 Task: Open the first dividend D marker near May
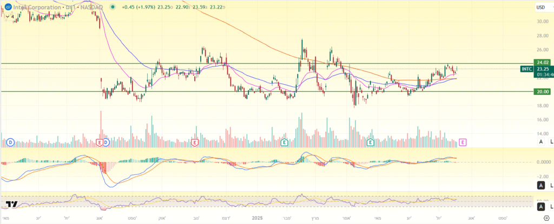10,142
